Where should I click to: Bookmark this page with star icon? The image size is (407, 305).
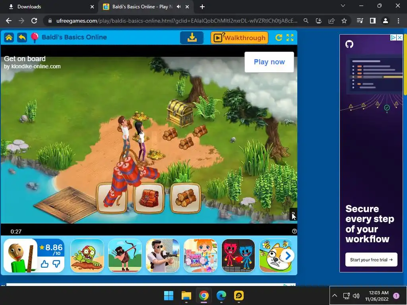click(344, 21)
